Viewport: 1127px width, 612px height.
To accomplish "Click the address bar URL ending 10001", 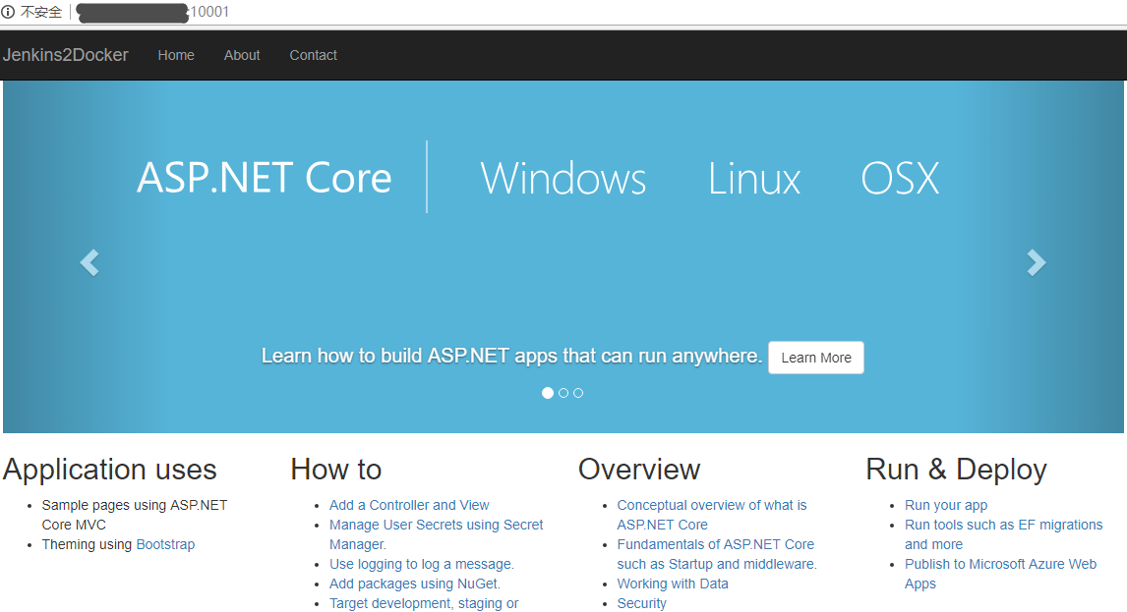I will coord(153,12).
